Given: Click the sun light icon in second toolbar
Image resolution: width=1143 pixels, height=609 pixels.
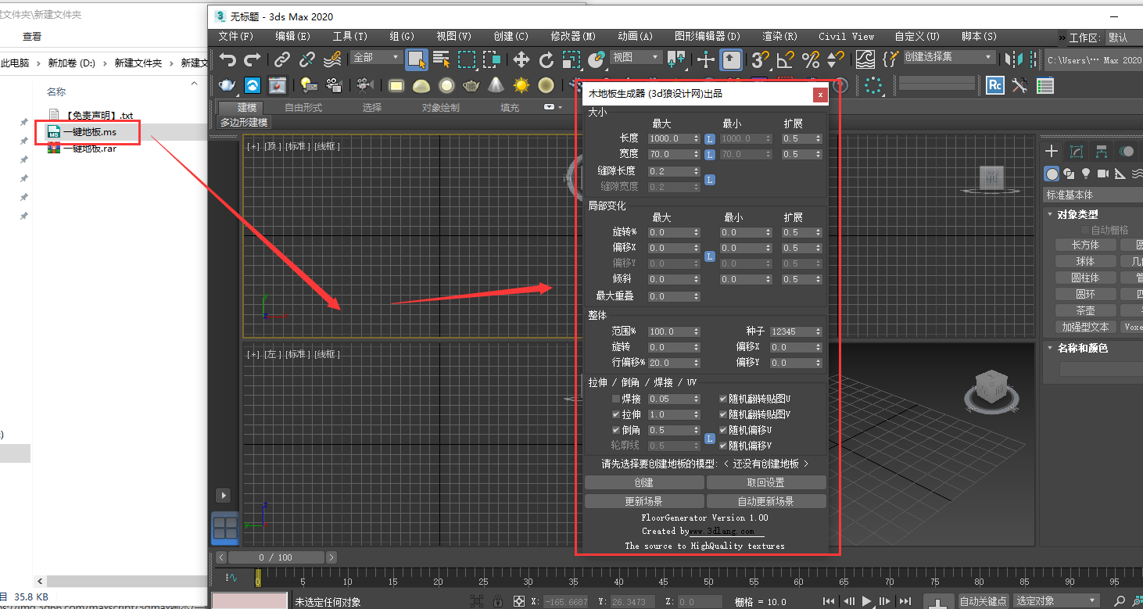Looking at the screenshot, I should coord(521,85).
